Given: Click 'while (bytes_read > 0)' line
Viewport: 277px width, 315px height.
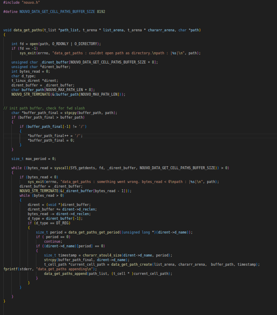Looking at the screenshot, I should 42,196.
